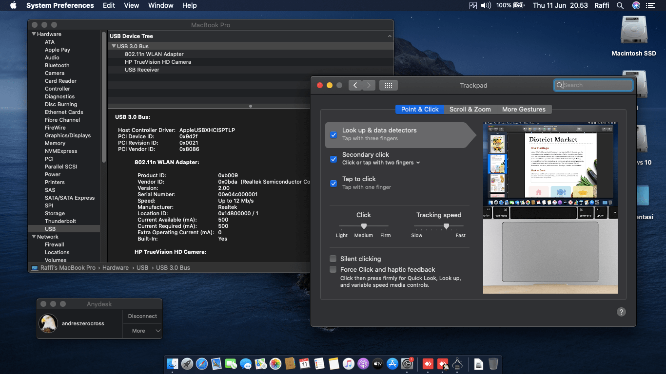
Task: Open Music app in the dock
Action: pyautogui.click(x=349, y=364)
